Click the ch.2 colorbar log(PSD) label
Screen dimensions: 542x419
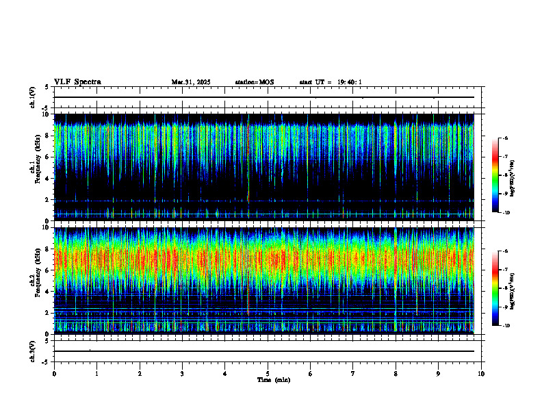[x=512, y=292]
